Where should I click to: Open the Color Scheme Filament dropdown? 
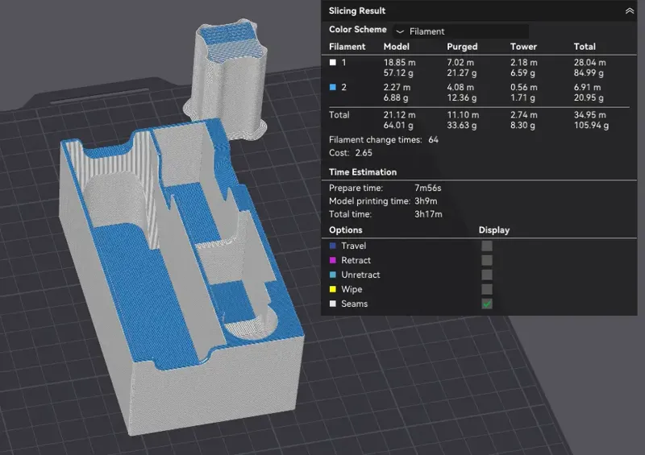(x=460, y=31)
